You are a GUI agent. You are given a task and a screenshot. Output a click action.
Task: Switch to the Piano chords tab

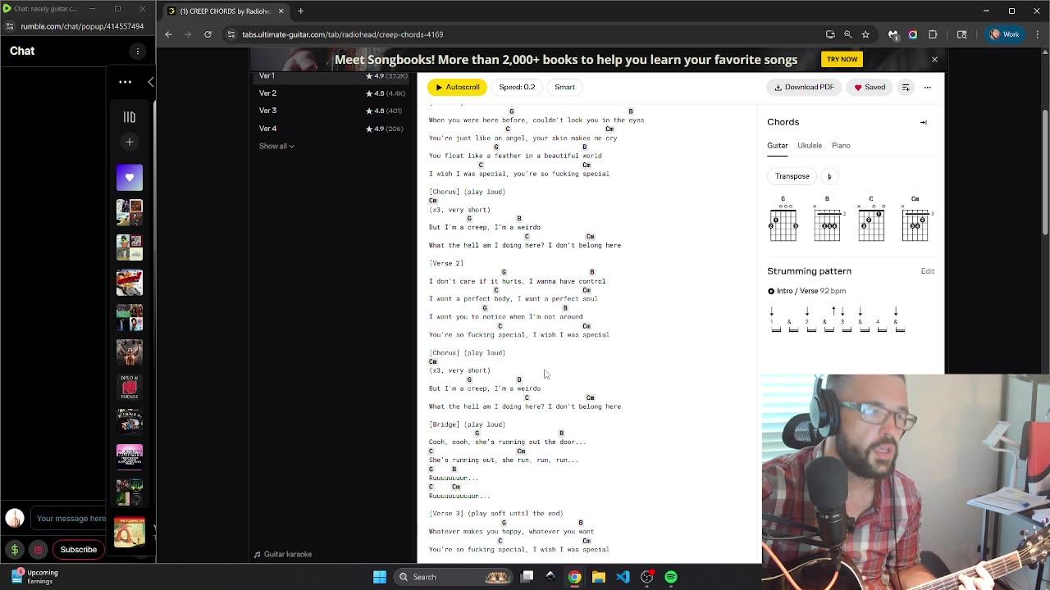tap(841, 146)
